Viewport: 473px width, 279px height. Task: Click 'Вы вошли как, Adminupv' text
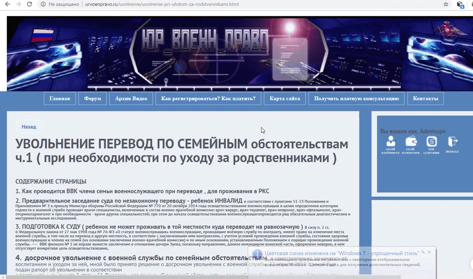coord(413,131)
